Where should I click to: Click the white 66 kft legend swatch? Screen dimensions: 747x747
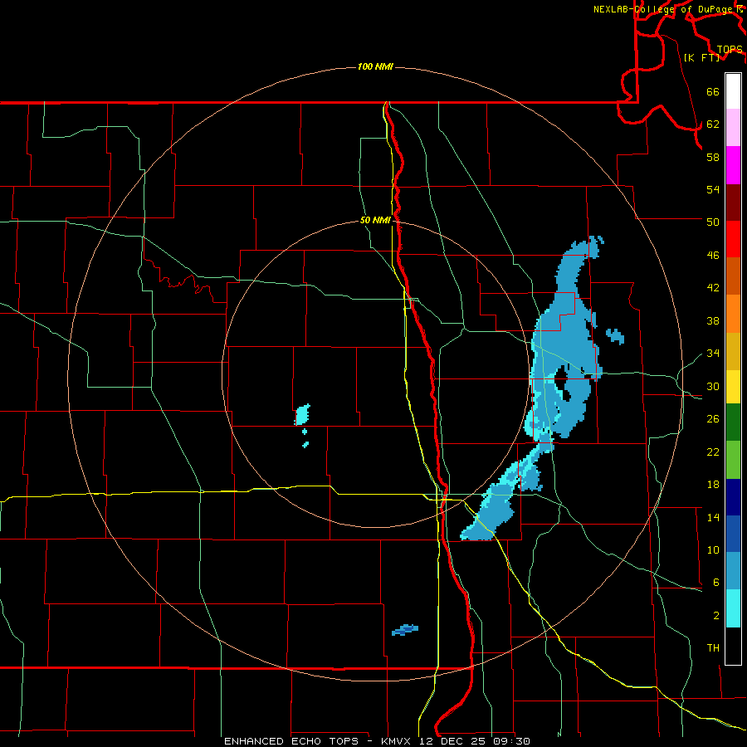pos(733,91)
